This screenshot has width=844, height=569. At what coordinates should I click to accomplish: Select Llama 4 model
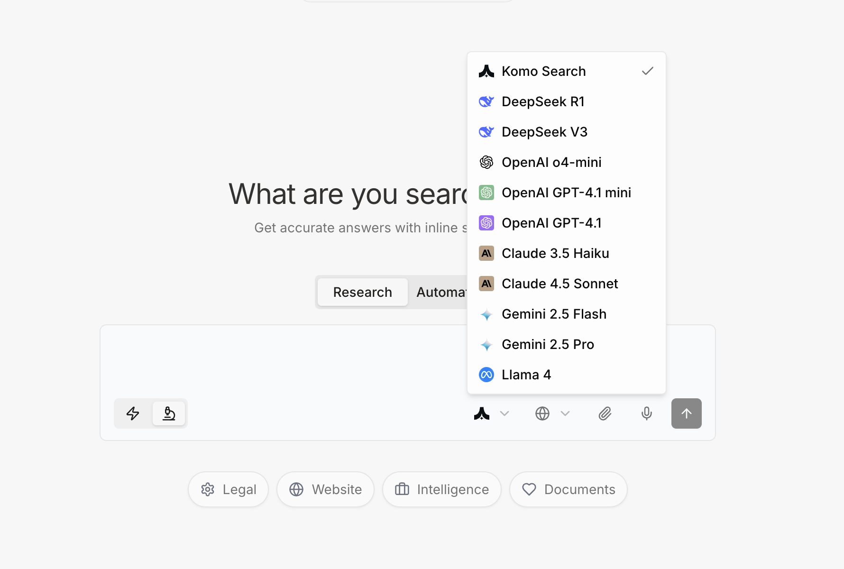point(566,375)
